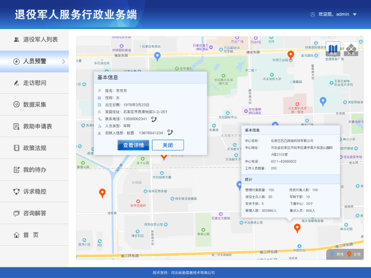Switch to the 地图 map view
This screenshot has height=278, width=371.
[333, 49]
